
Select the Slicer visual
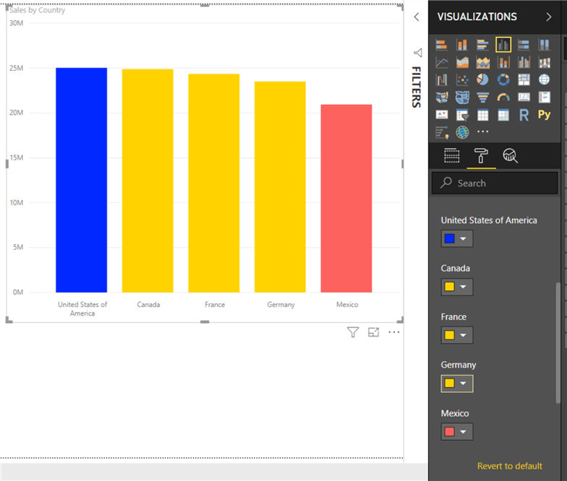[x=462, y=115]
